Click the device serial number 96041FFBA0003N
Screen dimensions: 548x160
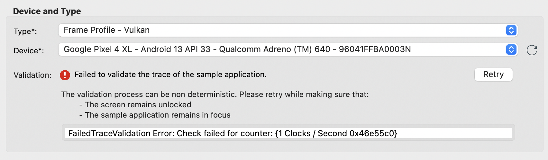tap(375, 49)
